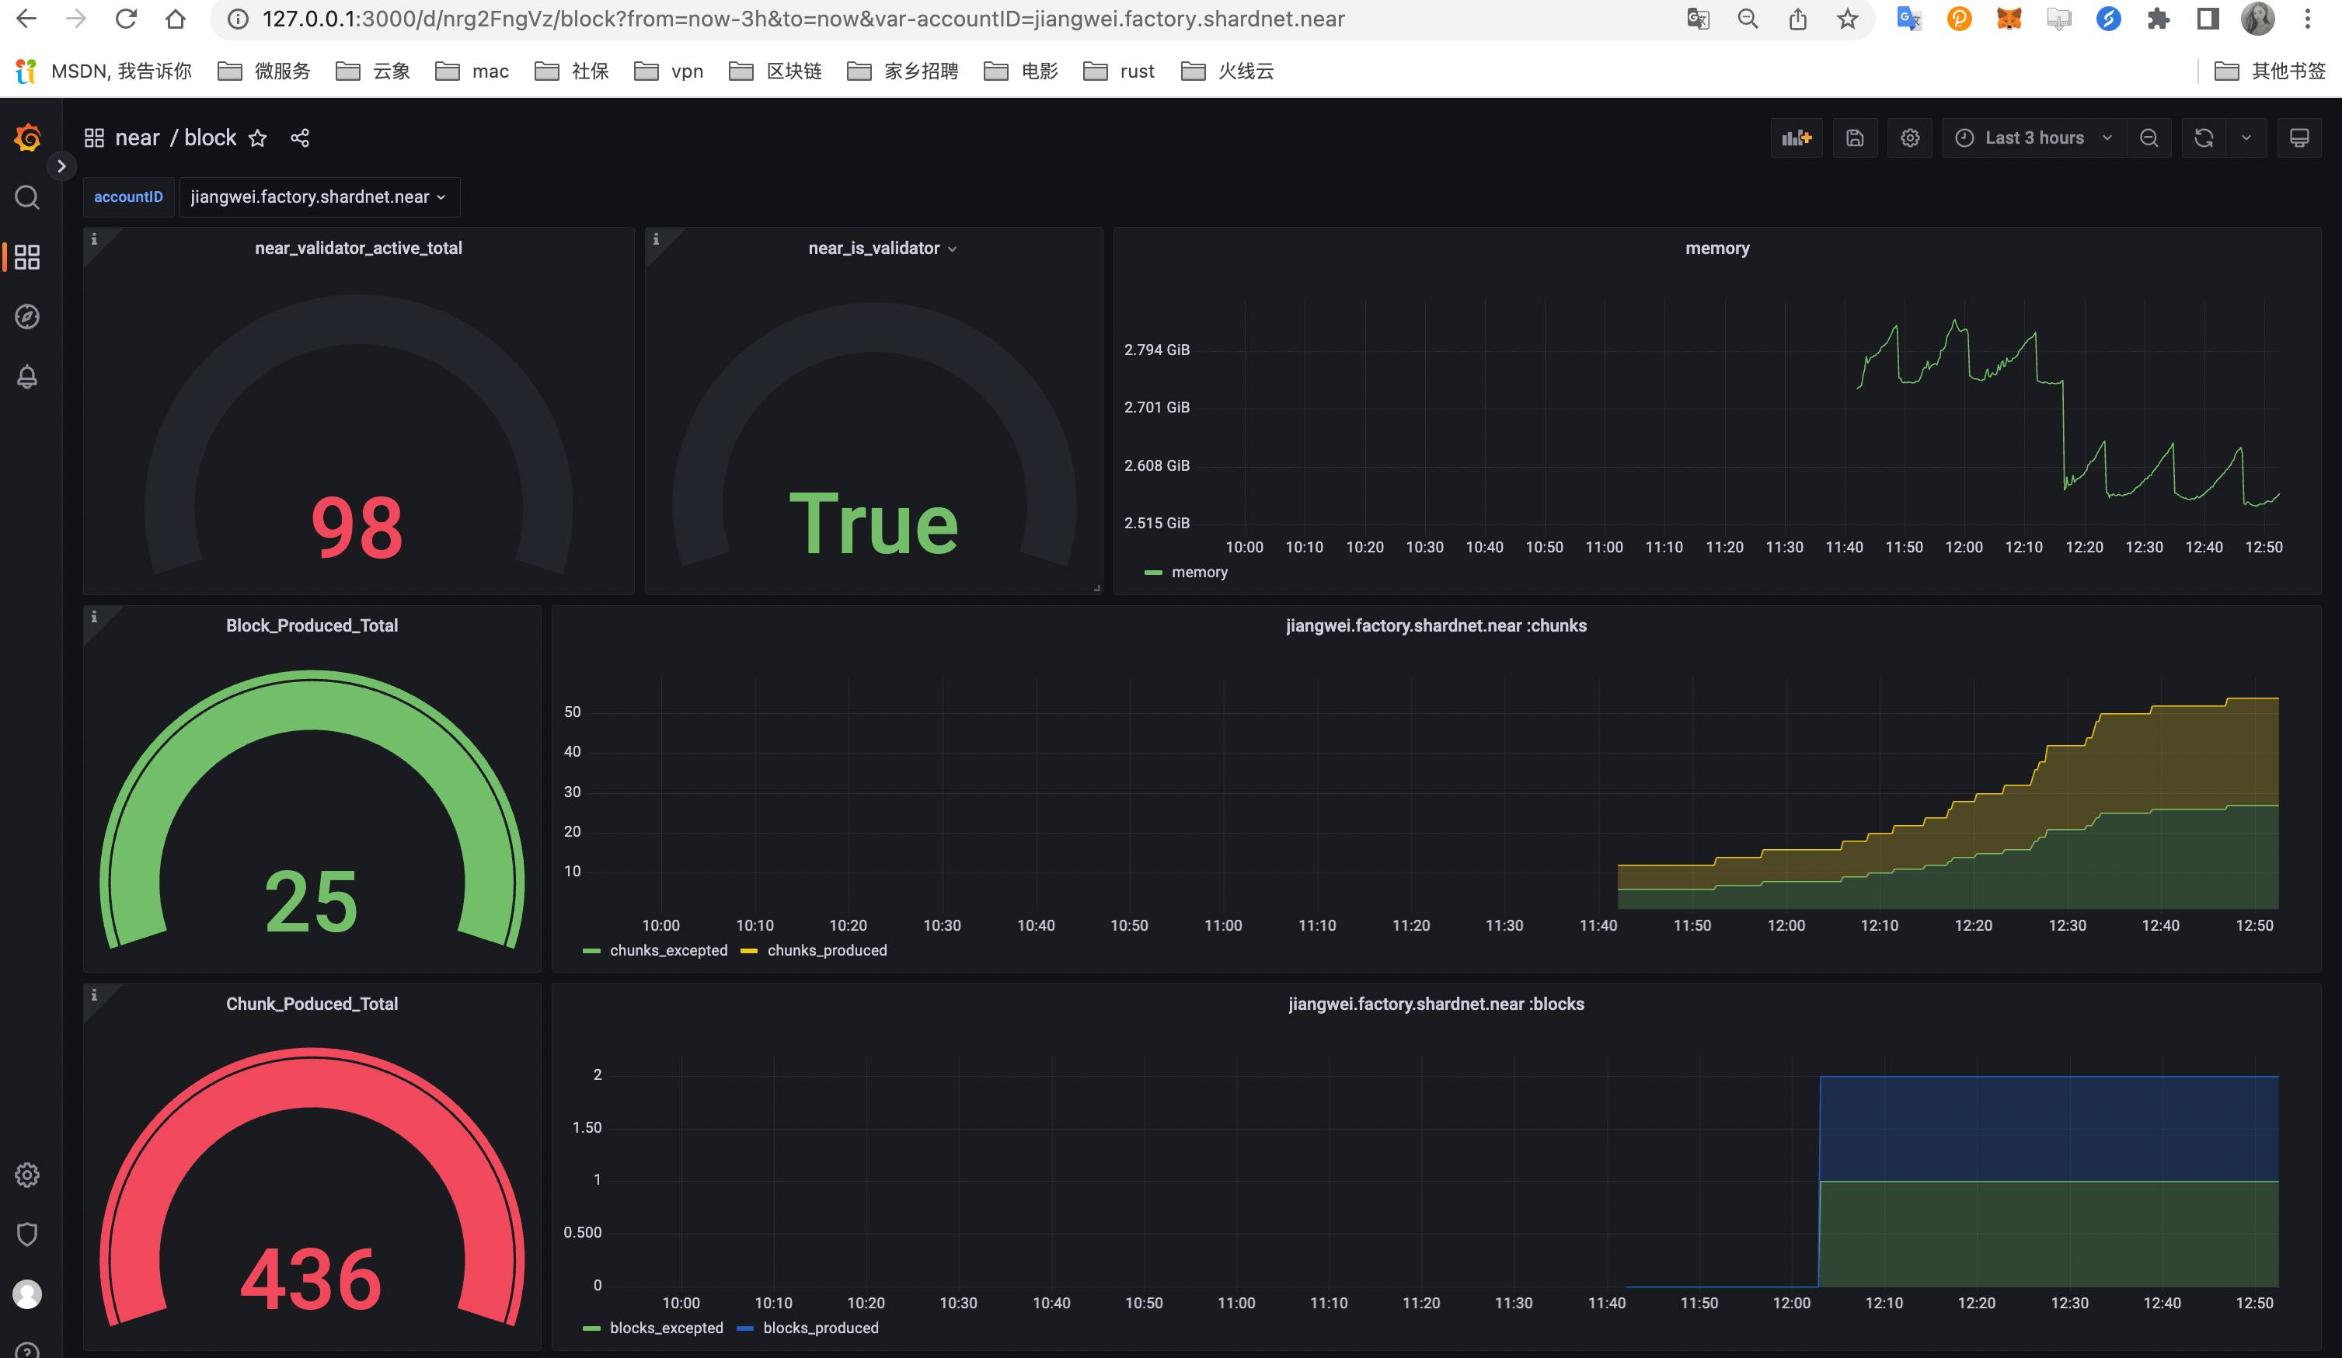2342x1358 pixels.
Task: Open chunks graph panel title menu
Action: point(1436,625)
